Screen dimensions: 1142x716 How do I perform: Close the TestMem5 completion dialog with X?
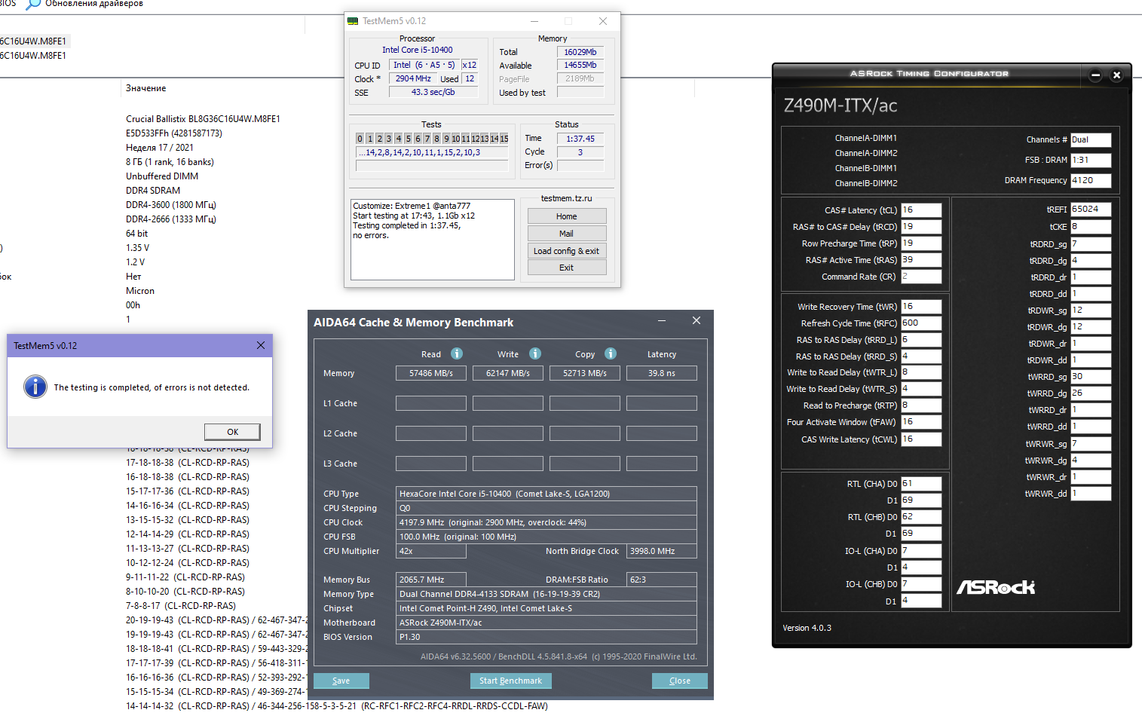(x=261, y=345)
